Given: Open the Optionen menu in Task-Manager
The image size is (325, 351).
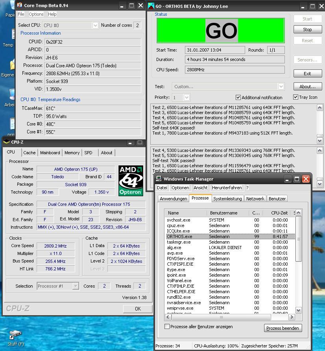Looking at the screenshot, I should pyautogui.click(x=180, y=188).
